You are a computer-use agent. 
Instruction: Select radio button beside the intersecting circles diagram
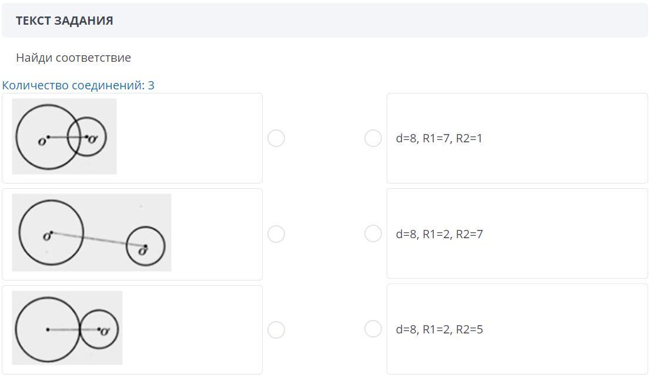[x=276, y=138]
